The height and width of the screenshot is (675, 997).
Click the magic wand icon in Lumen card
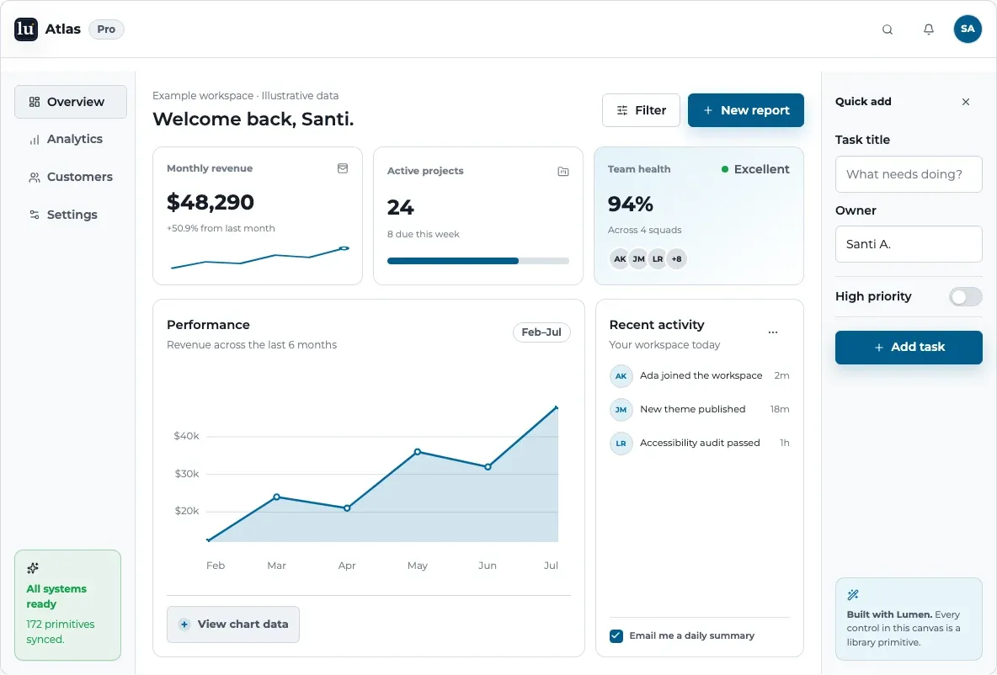[853, 595]
